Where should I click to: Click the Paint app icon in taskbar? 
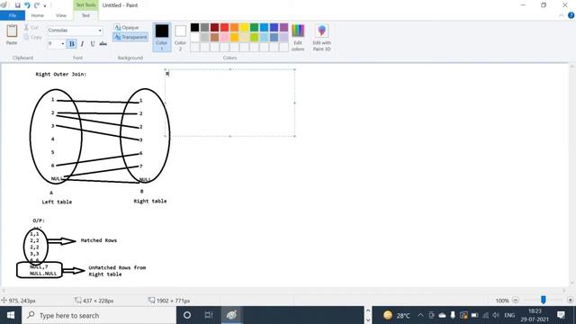click(231, 315)
